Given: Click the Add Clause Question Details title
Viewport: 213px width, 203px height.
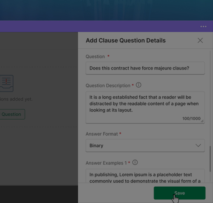Looking at the screenshot, I should [x=126, y=41].
